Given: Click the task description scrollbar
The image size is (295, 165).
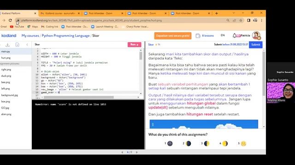Looking at the screenshot, I should [264, 74].
